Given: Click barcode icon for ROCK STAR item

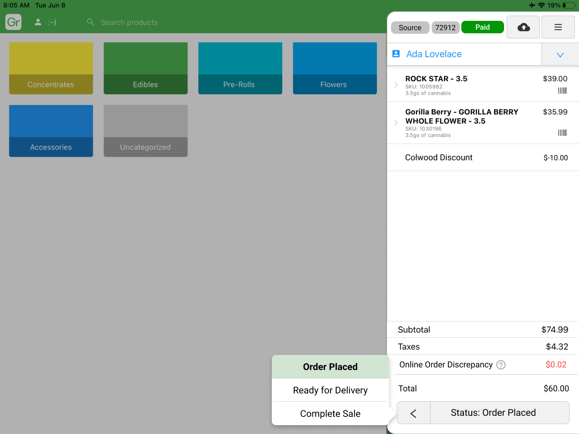Looking at the screenshot, I should click(562, 91).
